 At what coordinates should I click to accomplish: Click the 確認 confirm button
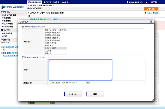coord(95,94)
